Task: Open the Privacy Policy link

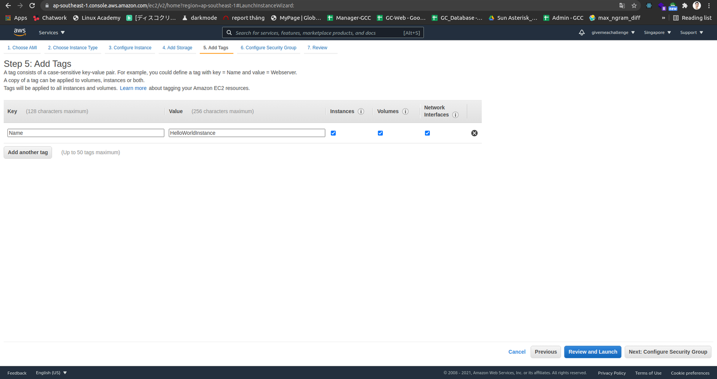Action: 612,373
